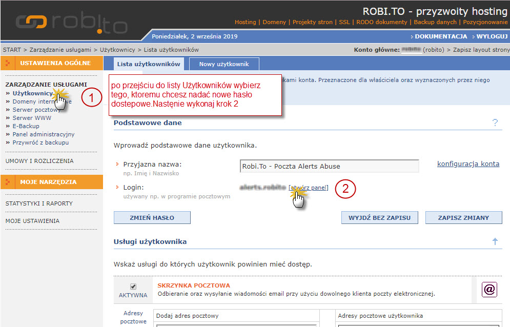Click ZAPISZ ZMIANY button
Screen dimensions: 510x327
click(x=463, y=218)
